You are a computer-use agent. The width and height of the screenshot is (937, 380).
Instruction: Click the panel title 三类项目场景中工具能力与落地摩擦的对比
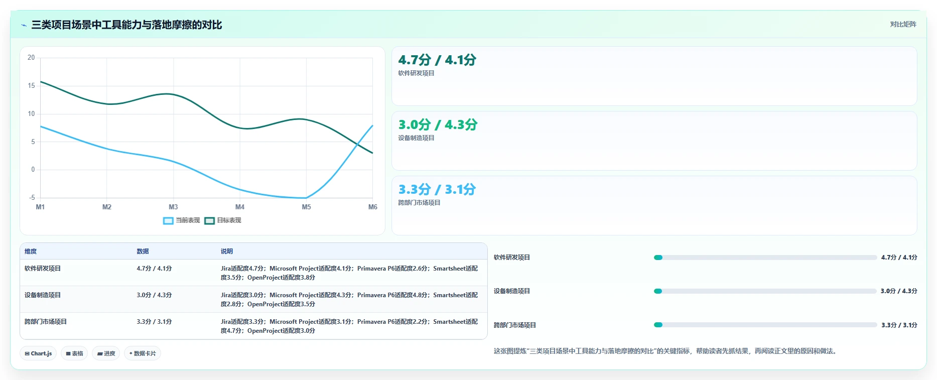click(x=126, y=25)
